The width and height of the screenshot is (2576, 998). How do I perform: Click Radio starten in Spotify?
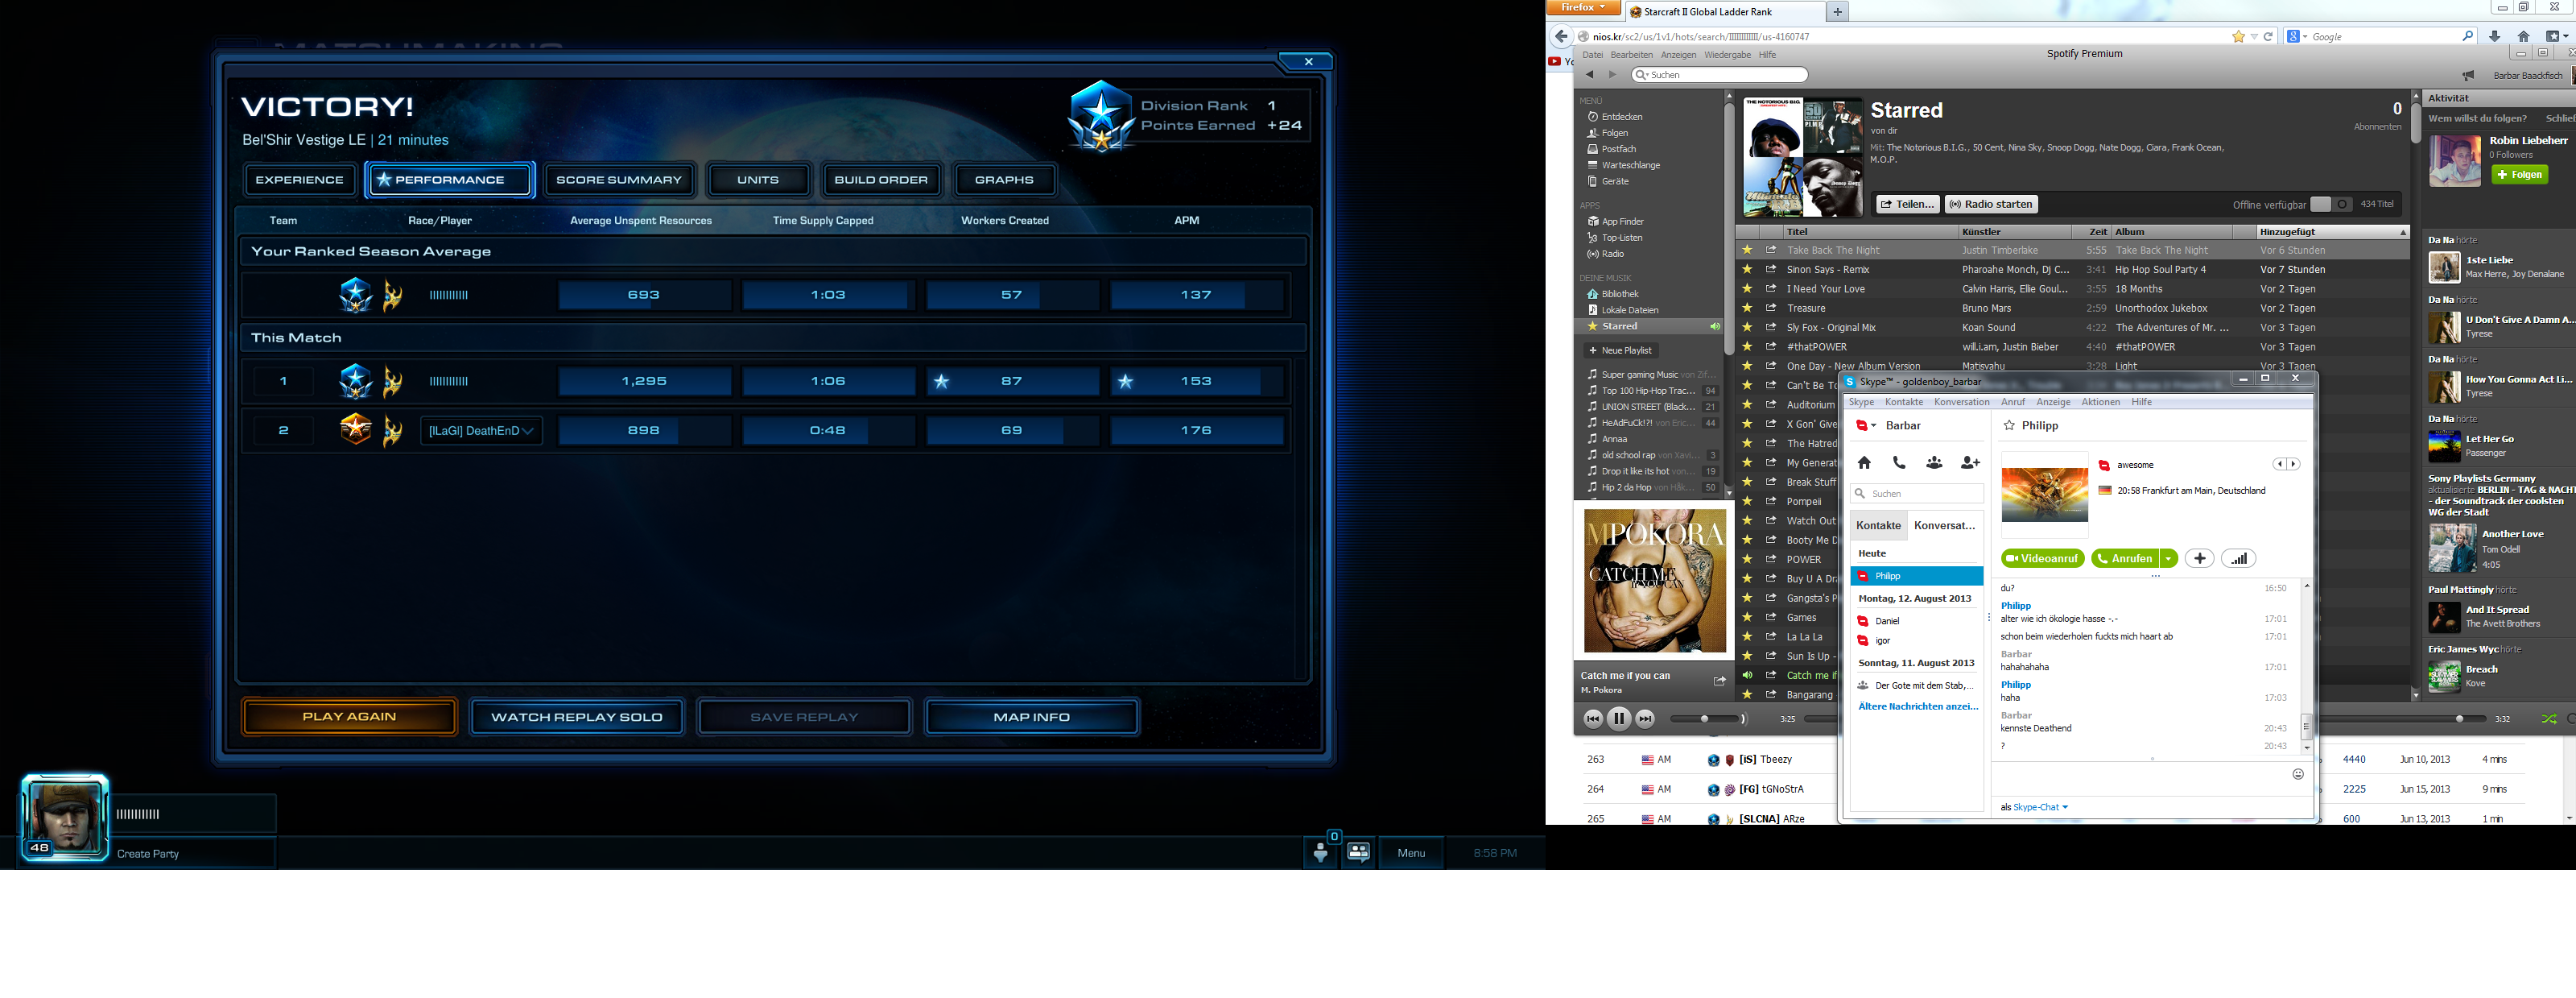click(1991, 205)
